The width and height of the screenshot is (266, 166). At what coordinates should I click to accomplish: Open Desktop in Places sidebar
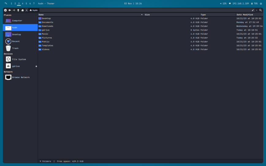tap(20, 35)
